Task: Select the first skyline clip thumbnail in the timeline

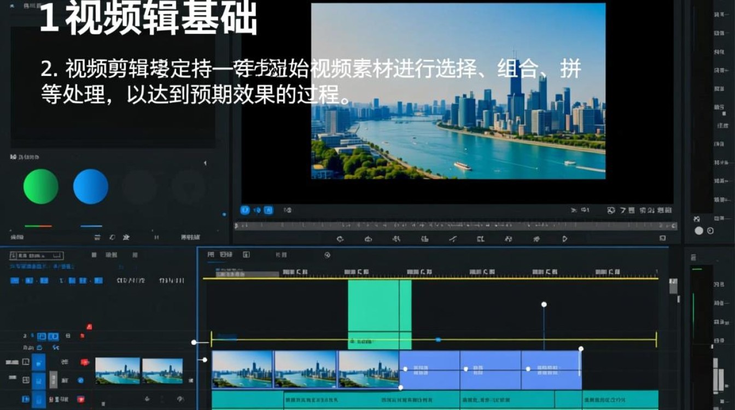Action: pos(242,369)
